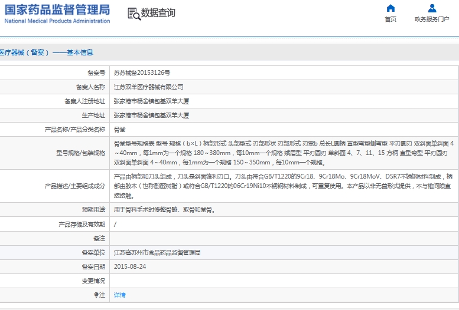This screenshot has height=310, width=459.
Task: Click the 型号规格 specification text
Action: 284,153
